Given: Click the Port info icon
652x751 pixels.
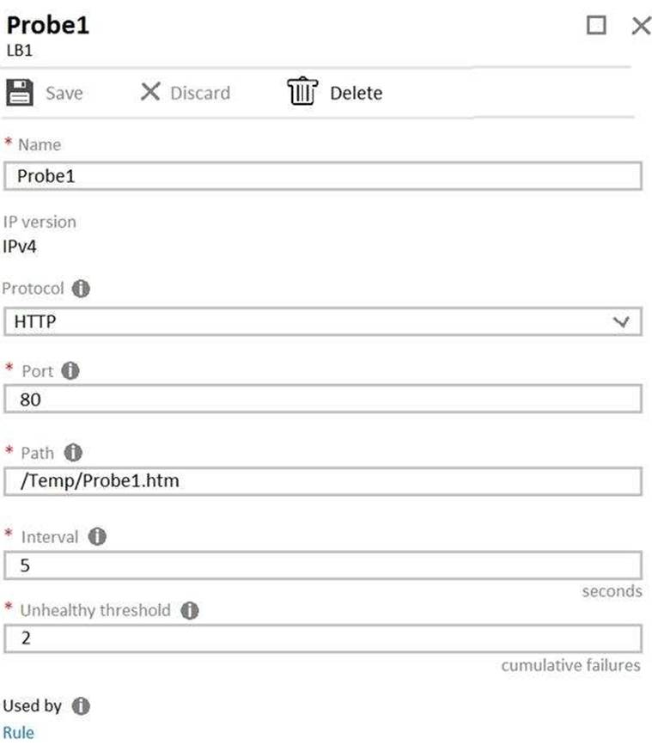Looking at the screenshot, I should (70, 371).
